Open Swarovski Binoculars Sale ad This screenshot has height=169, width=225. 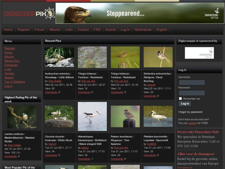pos(198,132)
